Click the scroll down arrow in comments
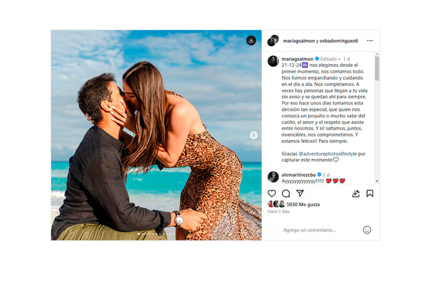The height and width of the screenshot is (283, 425). (377, 181)
